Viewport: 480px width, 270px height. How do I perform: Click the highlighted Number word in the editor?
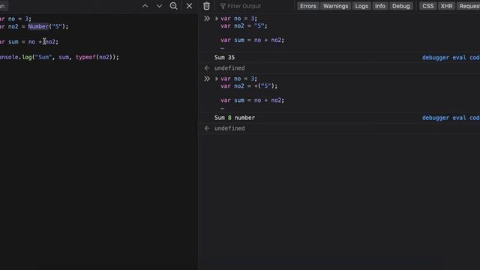38,27
